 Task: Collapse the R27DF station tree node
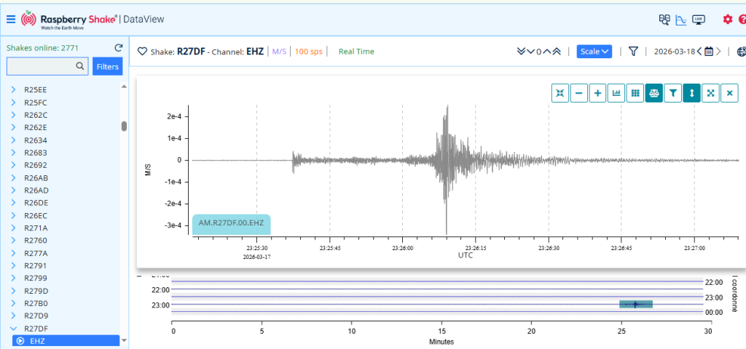coord(14,329)
